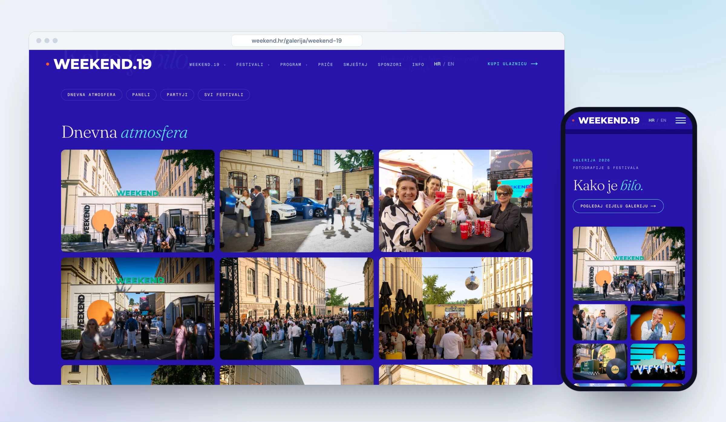Click the 'Dnevna atmosfera' section heading

[x=125, y=132]
